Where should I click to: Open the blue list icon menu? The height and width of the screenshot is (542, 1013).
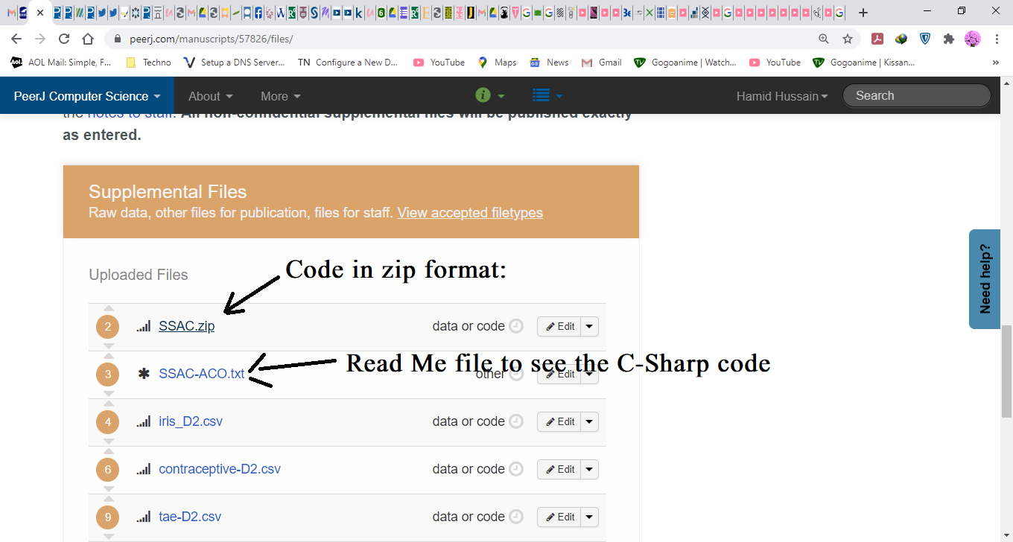click(542, 95)
